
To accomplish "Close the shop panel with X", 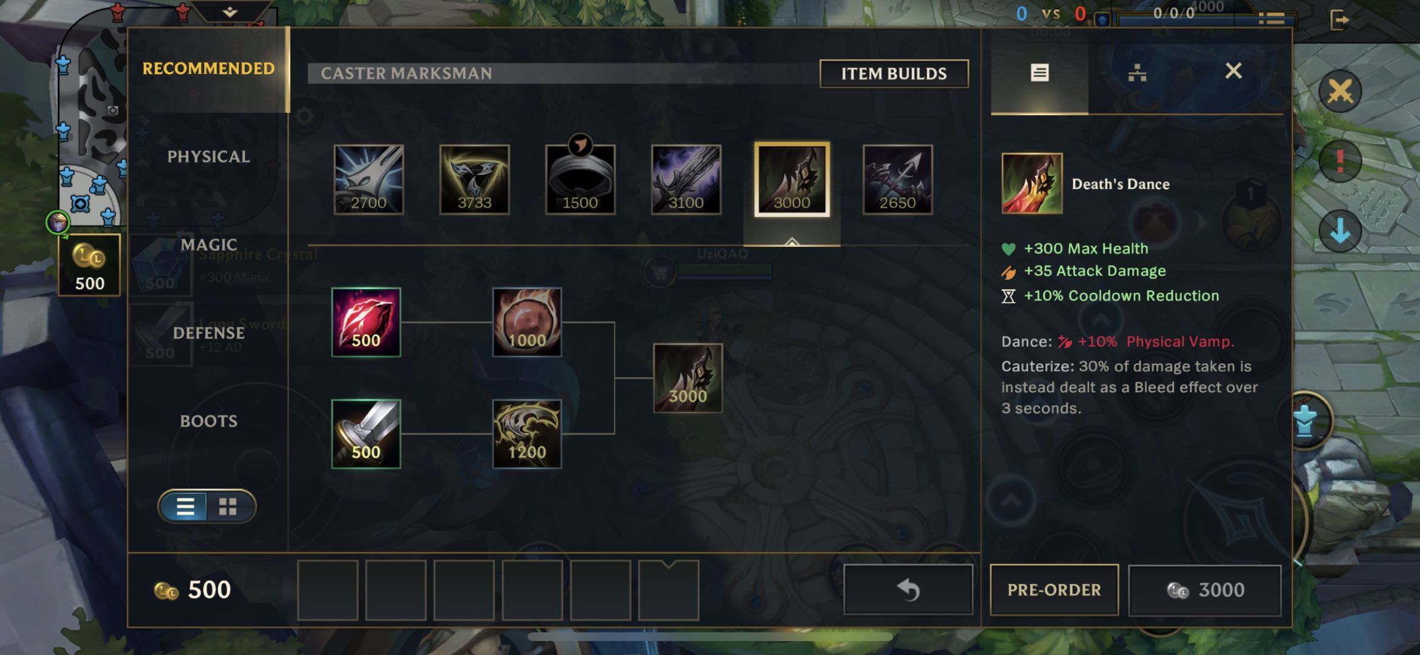I will pos(1233,71).
